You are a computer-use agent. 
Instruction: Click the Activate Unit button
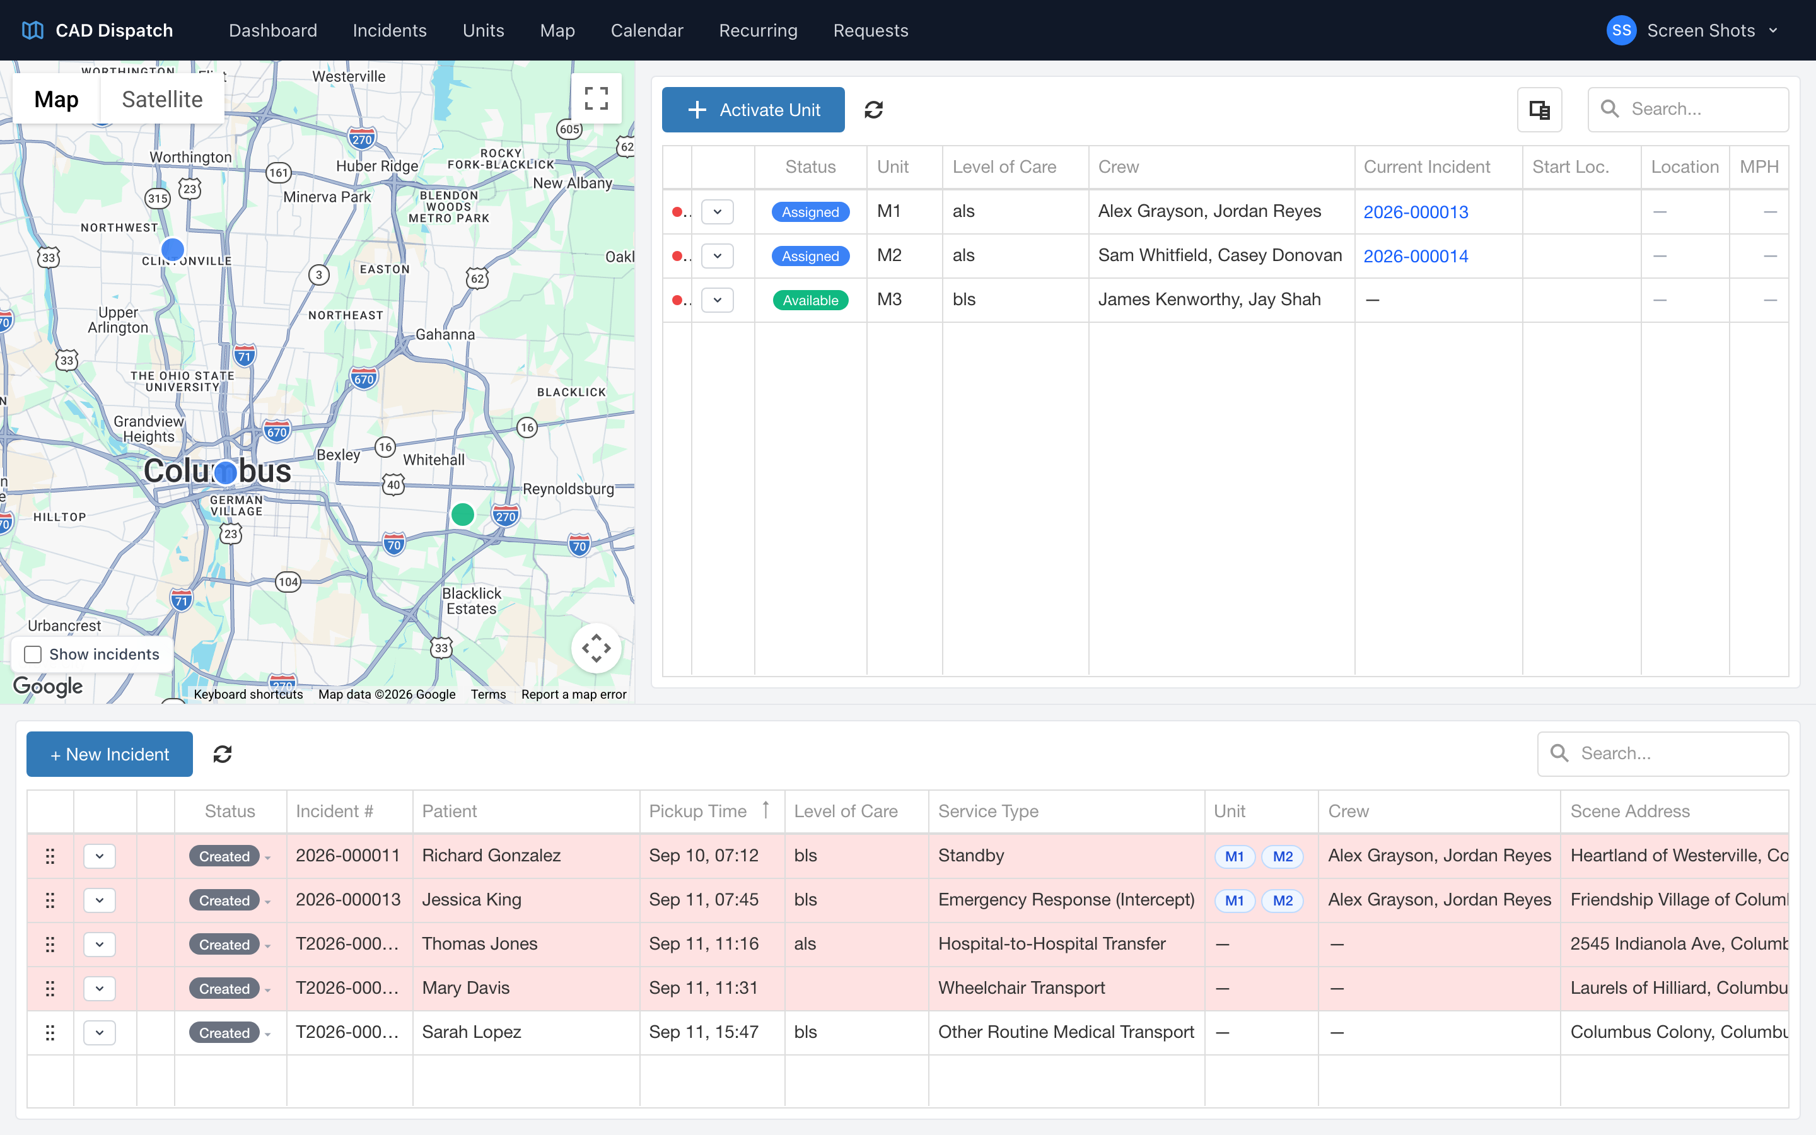click(x=753, y=110)
